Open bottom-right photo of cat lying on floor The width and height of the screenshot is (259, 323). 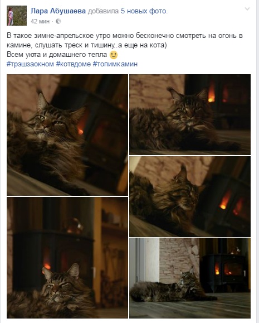click(190, 278)
